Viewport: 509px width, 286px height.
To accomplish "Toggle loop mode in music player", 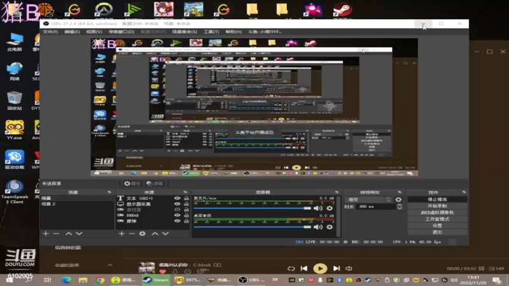I will pyautogui.click(x=291, y=268).
